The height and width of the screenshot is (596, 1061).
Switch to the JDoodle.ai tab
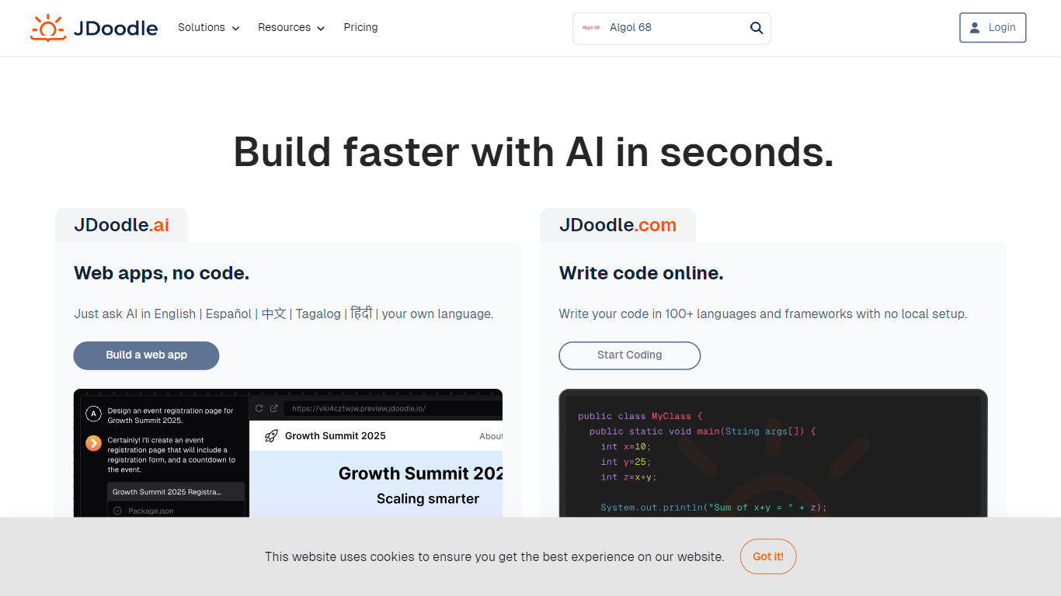coord(121,224)
